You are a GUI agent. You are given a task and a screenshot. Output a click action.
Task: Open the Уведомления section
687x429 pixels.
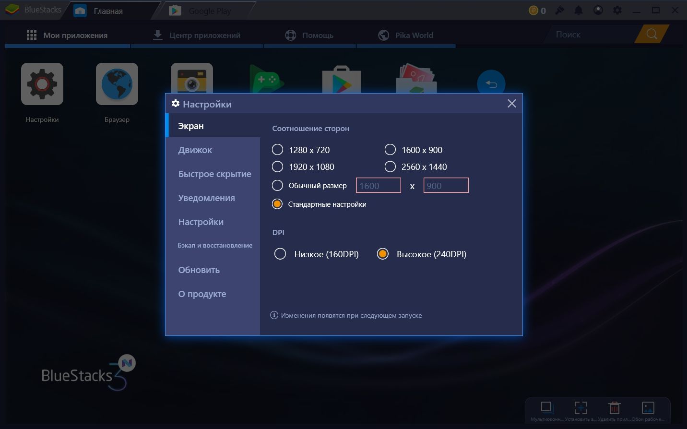pos(213,198)
